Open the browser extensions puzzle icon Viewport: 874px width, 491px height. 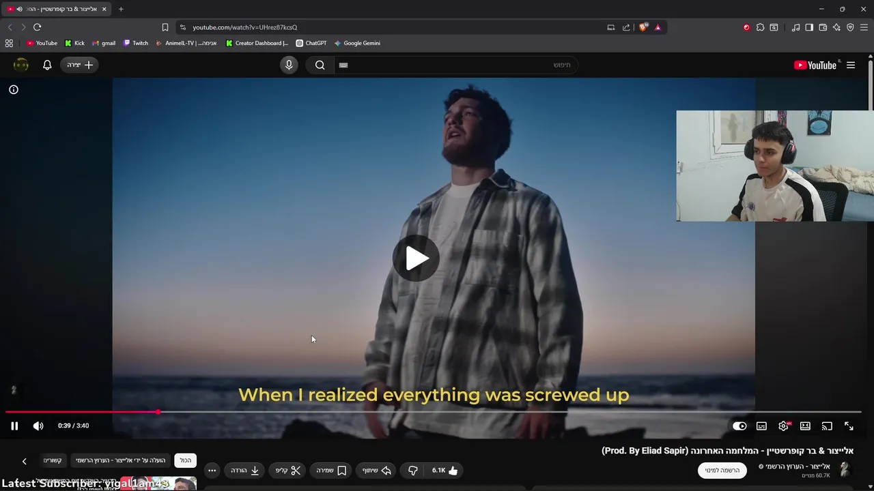(760, 27)
